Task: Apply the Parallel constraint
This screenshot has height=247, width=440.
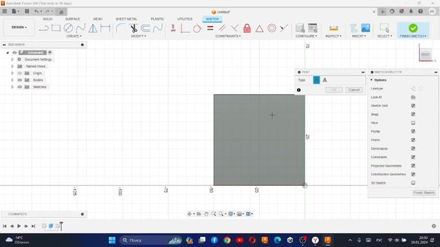Action: tap(222, 28)
